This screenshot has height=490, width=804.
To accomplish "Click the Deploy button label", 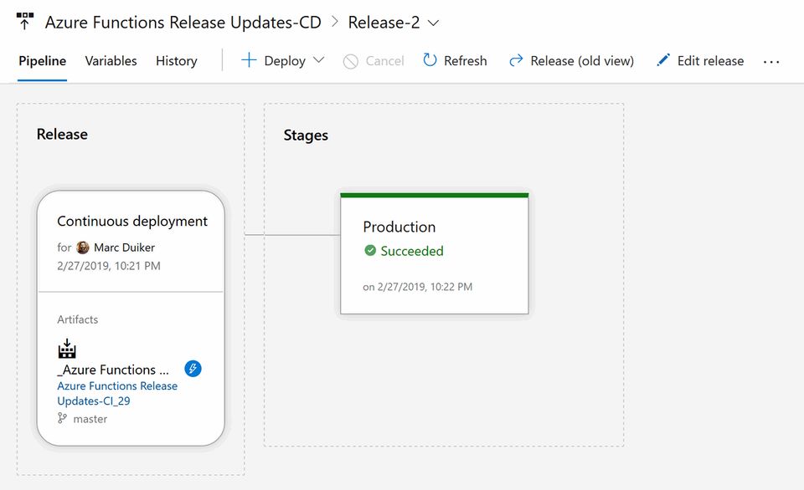I will (285, 61).
